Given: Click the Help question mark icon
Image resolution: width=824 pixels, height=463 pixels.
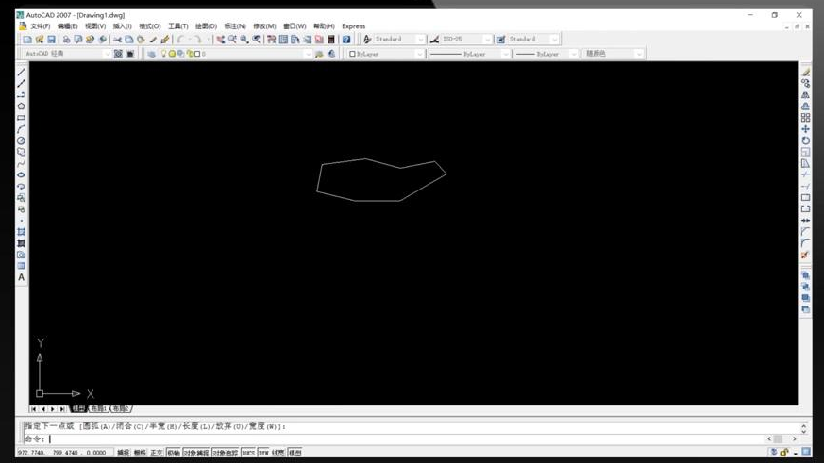Looking at the screenshot, I should 346,40.
